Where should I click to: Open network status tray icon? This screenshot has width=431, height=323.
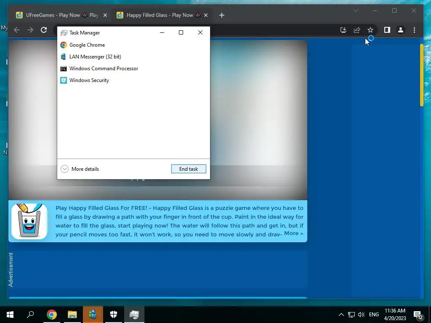pos(351,315)
